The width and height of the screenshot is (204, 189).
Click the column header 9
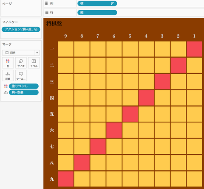click(x=65, y=36)
